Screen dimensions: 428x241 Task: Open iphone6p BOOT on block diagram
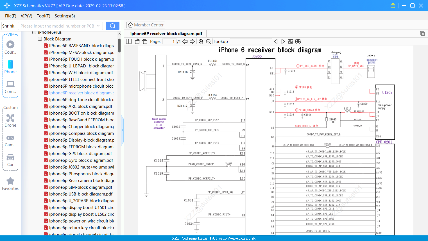79,113
